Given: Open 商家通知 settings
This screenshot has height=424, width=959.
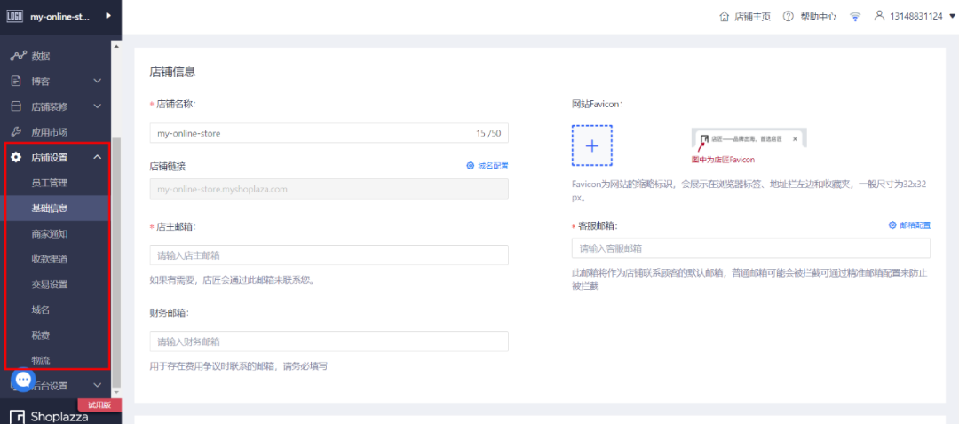Looking at the screenshot, I should tap(50, 233).
